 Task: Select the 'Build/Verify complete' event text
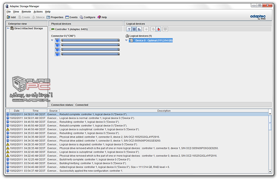pos(95,159)
